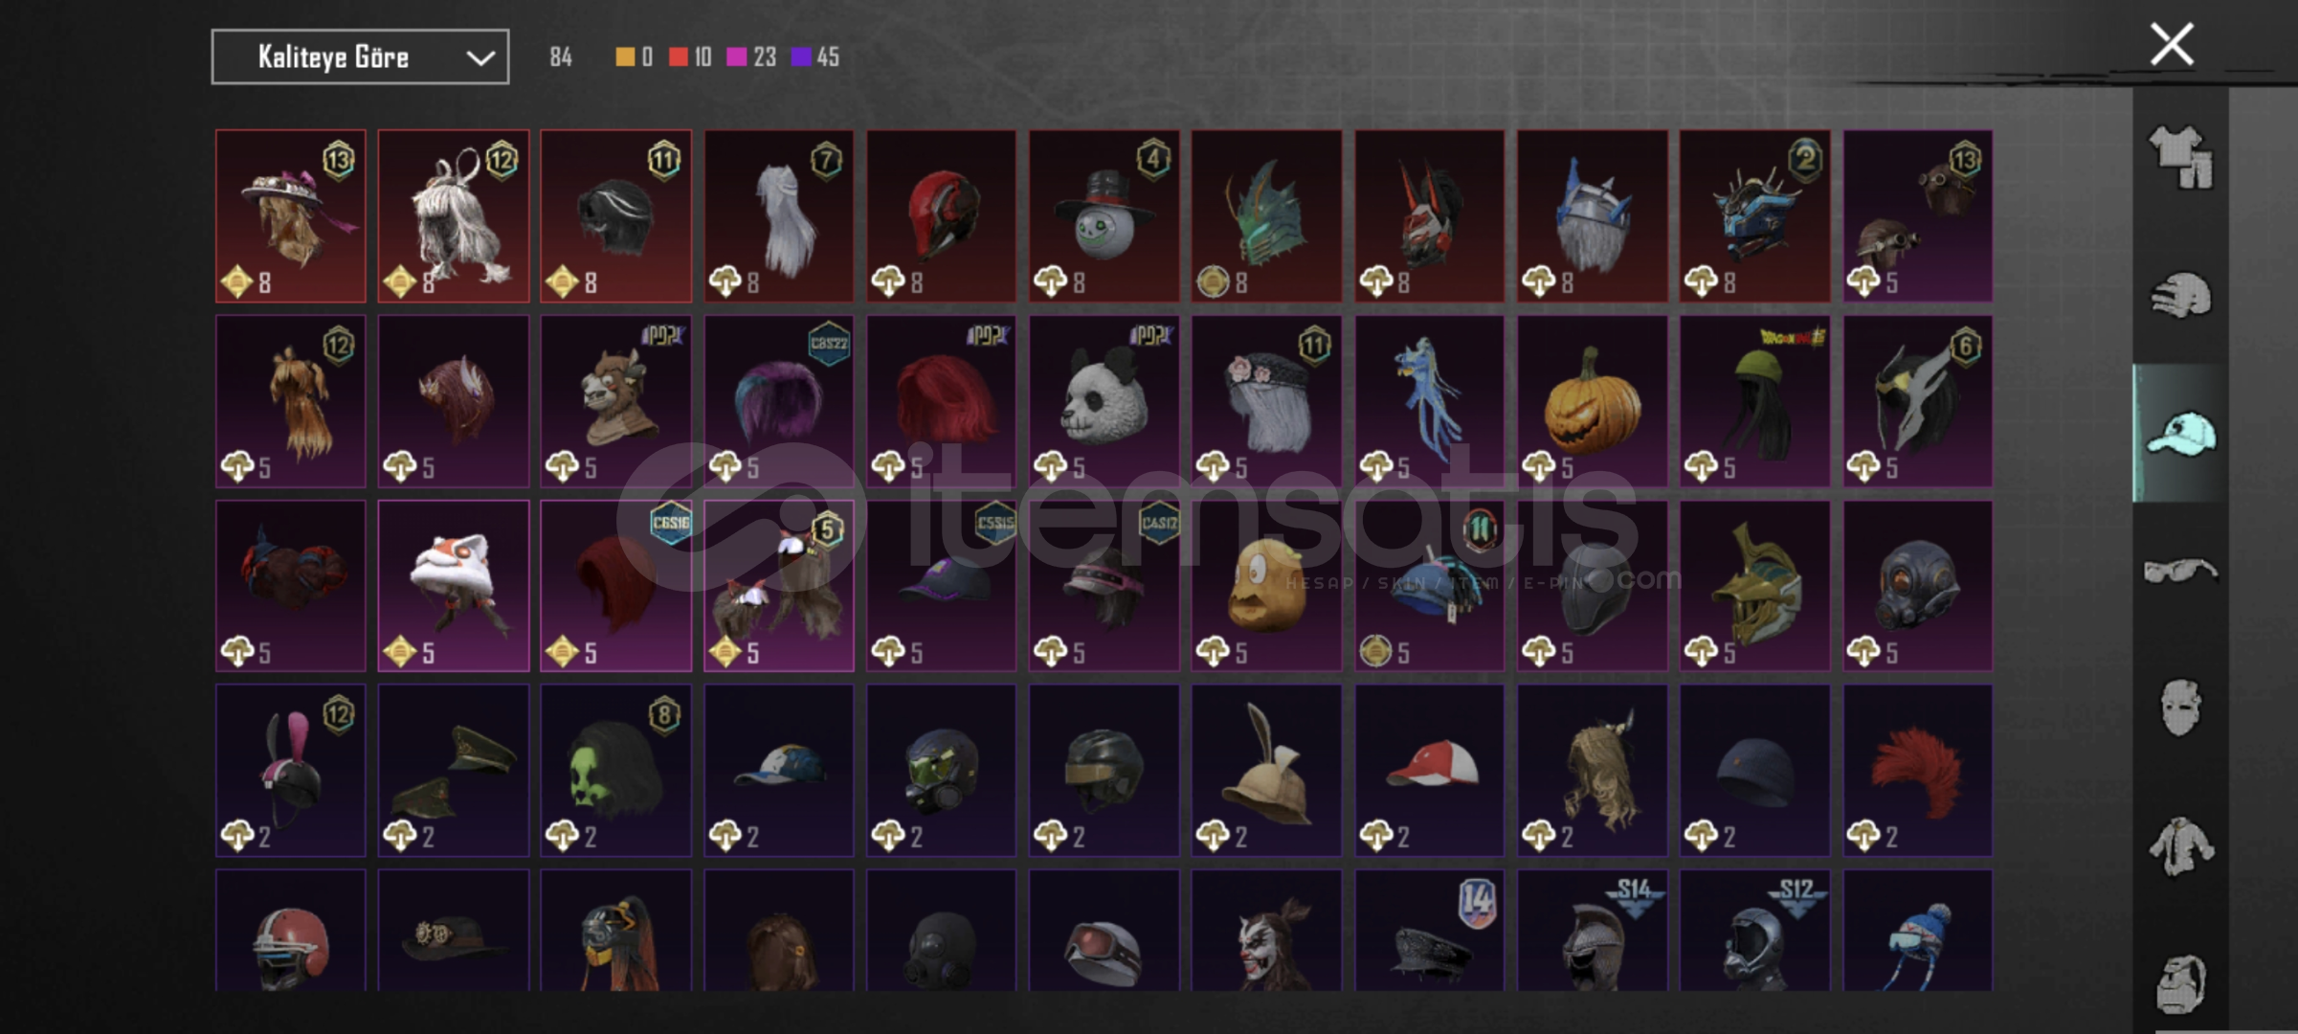Expand the Kaliteye Göre sort dropdown

pyautogui.click(x=360, y=57)
